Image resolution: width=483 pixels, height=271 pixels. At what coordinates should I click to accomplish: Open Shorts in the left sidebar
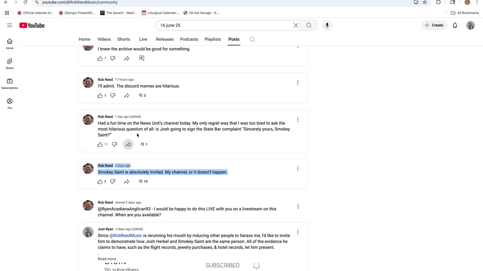click(10, 64)
